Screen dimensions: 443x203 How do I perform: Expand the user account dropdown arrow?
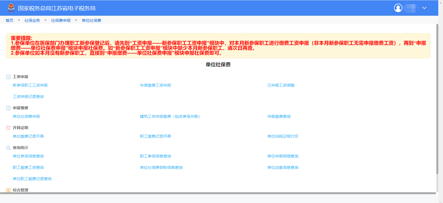click(424, 8)
